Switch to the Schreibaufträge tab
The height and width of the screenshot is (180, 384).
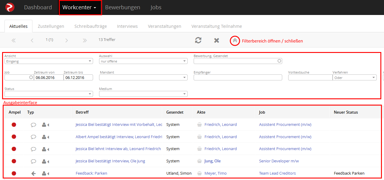point(91,26)
